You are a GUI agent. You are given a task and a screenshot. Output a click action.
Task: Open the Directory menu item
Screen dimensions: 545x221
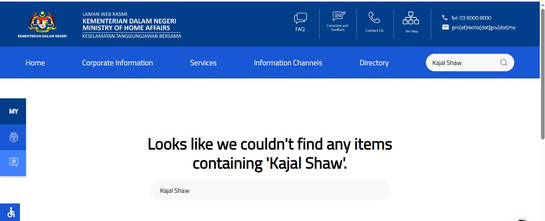tap(374, 63)
